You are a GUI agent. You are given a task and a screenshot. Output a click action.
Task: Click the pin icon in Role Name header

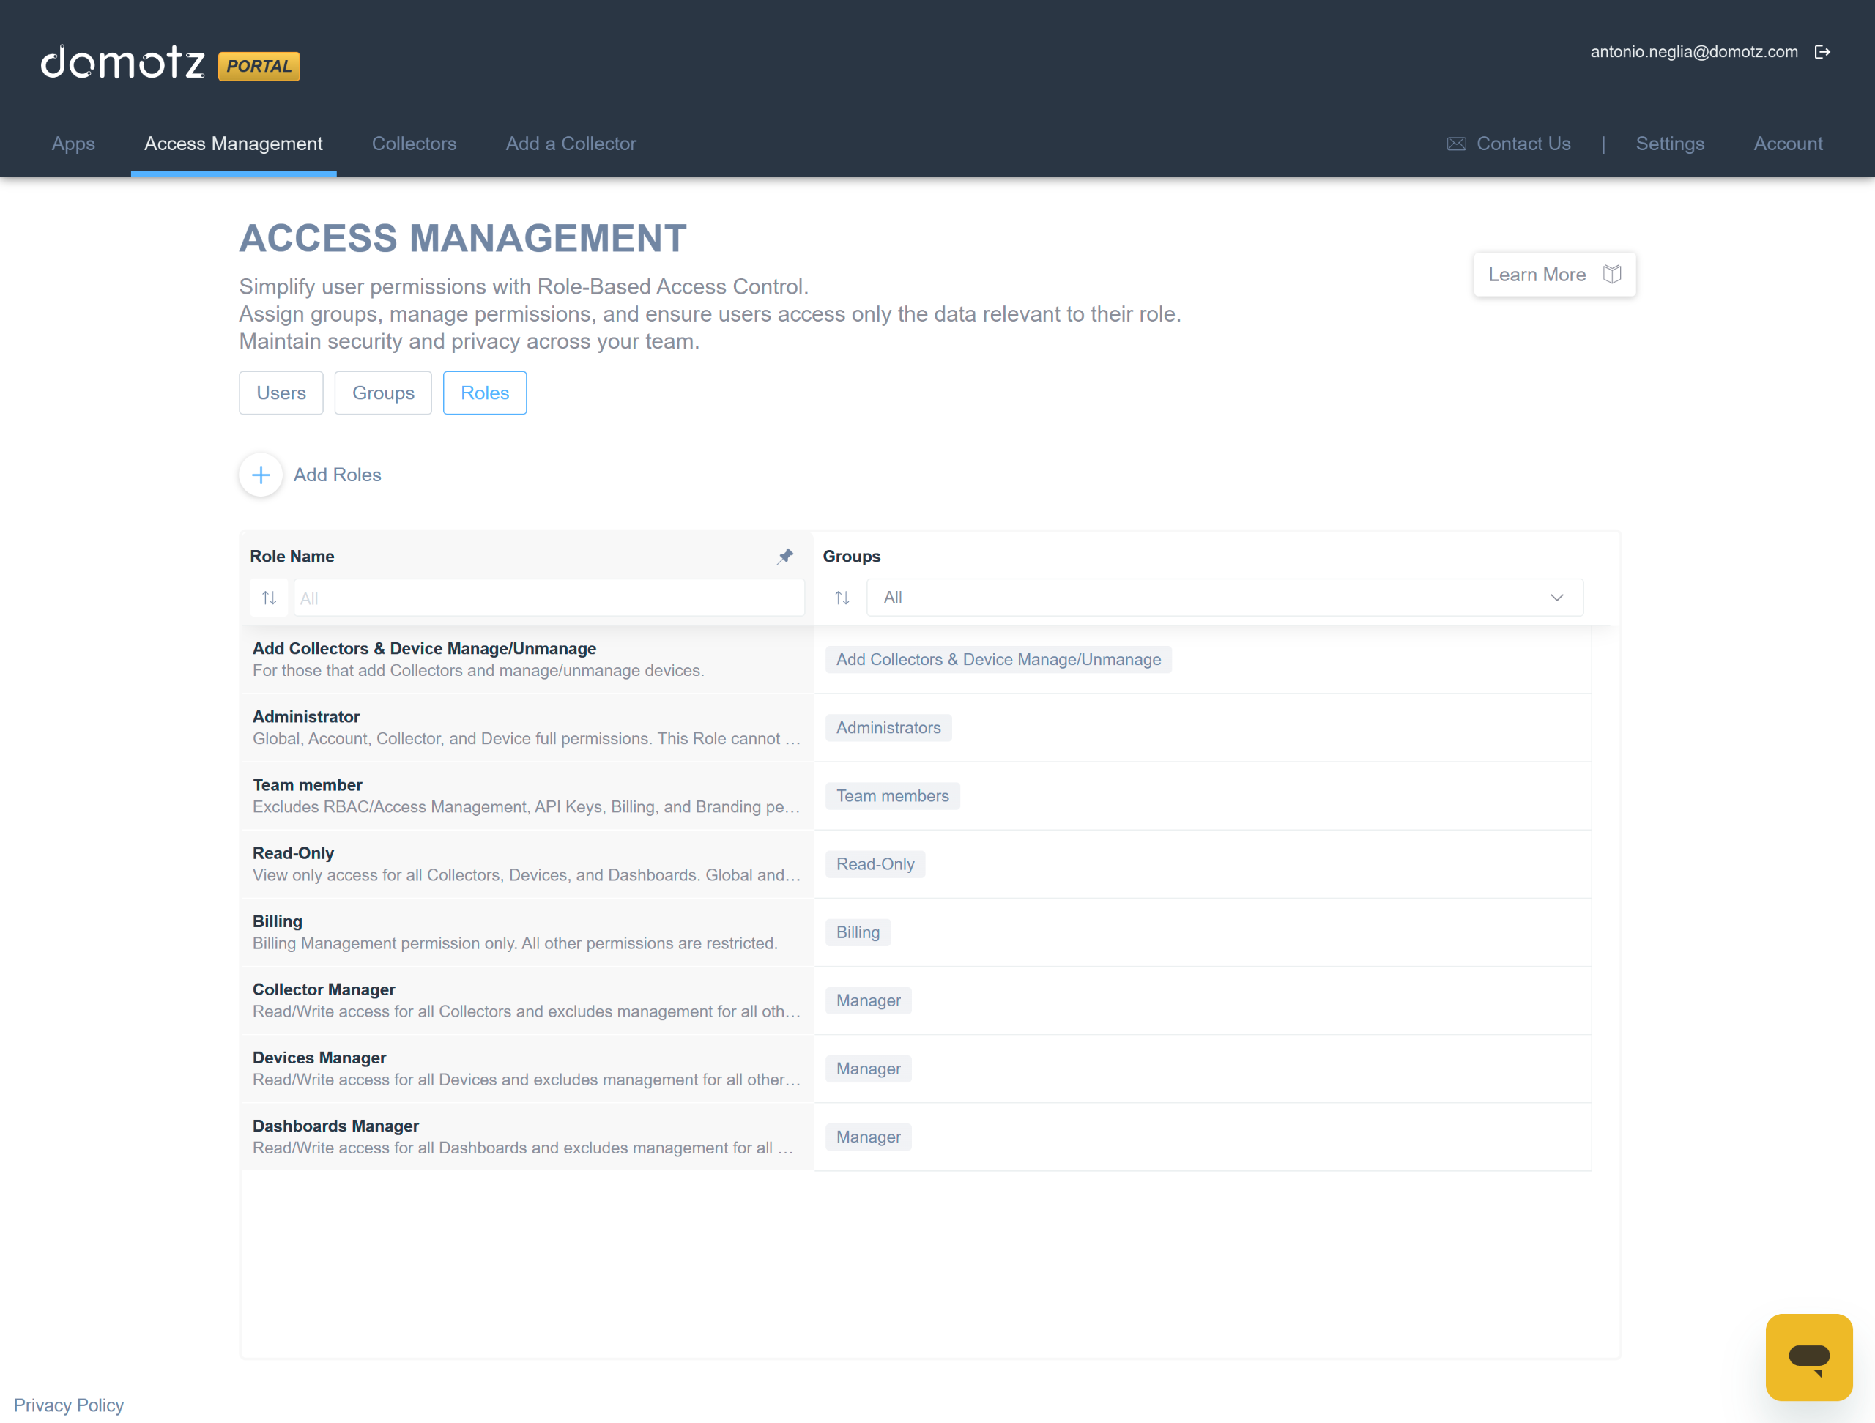(785, 557)
